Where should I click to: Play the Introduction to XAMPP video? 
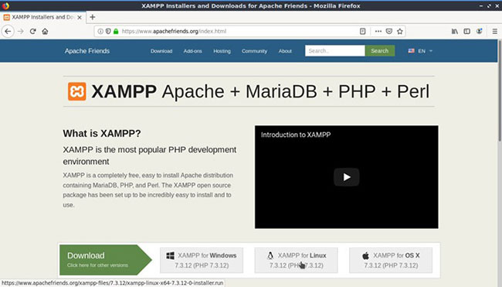(x=347, y=177)
